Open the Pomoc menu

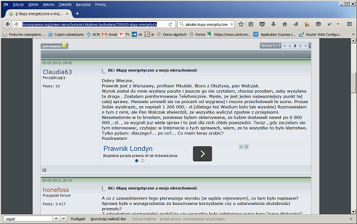(x=100, y=4)
